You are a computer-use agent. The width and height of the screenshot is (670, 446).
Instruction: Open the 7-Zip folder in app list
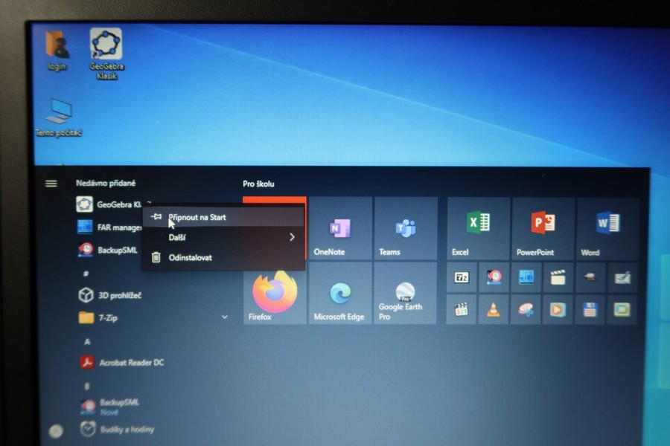[x=154, y=317]
